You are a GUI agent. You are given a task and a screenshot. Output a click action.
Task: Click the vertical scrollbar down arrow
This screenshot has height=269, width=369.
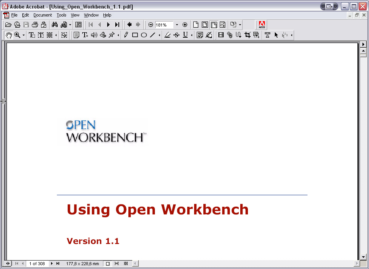[x=363, y=257]
